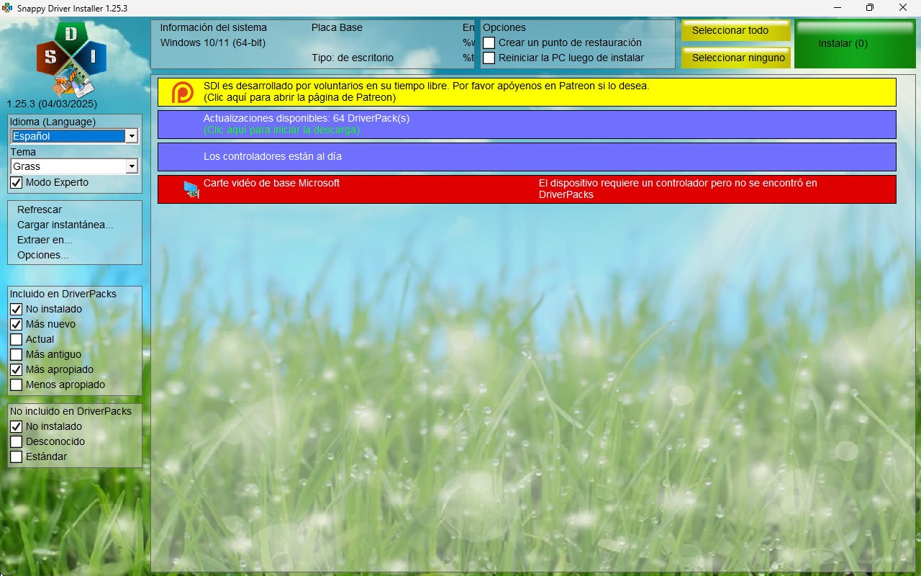The height and width of the screenshot is (576, 921).
Task: Select Extraer en... from the side menu
Action: (x=45, y=240)
